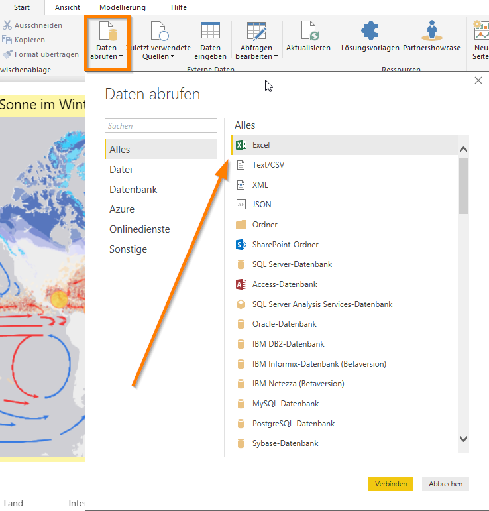Click Zuletzt verwendete Quellen icon
This screenshot has height=511, width=489.
pyautogui.click(x=160, y=31)
